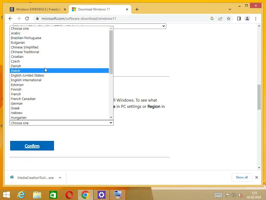Choose the Chinese Traditional option
This screenshot has width=266, height=200.
coord(59,52)
